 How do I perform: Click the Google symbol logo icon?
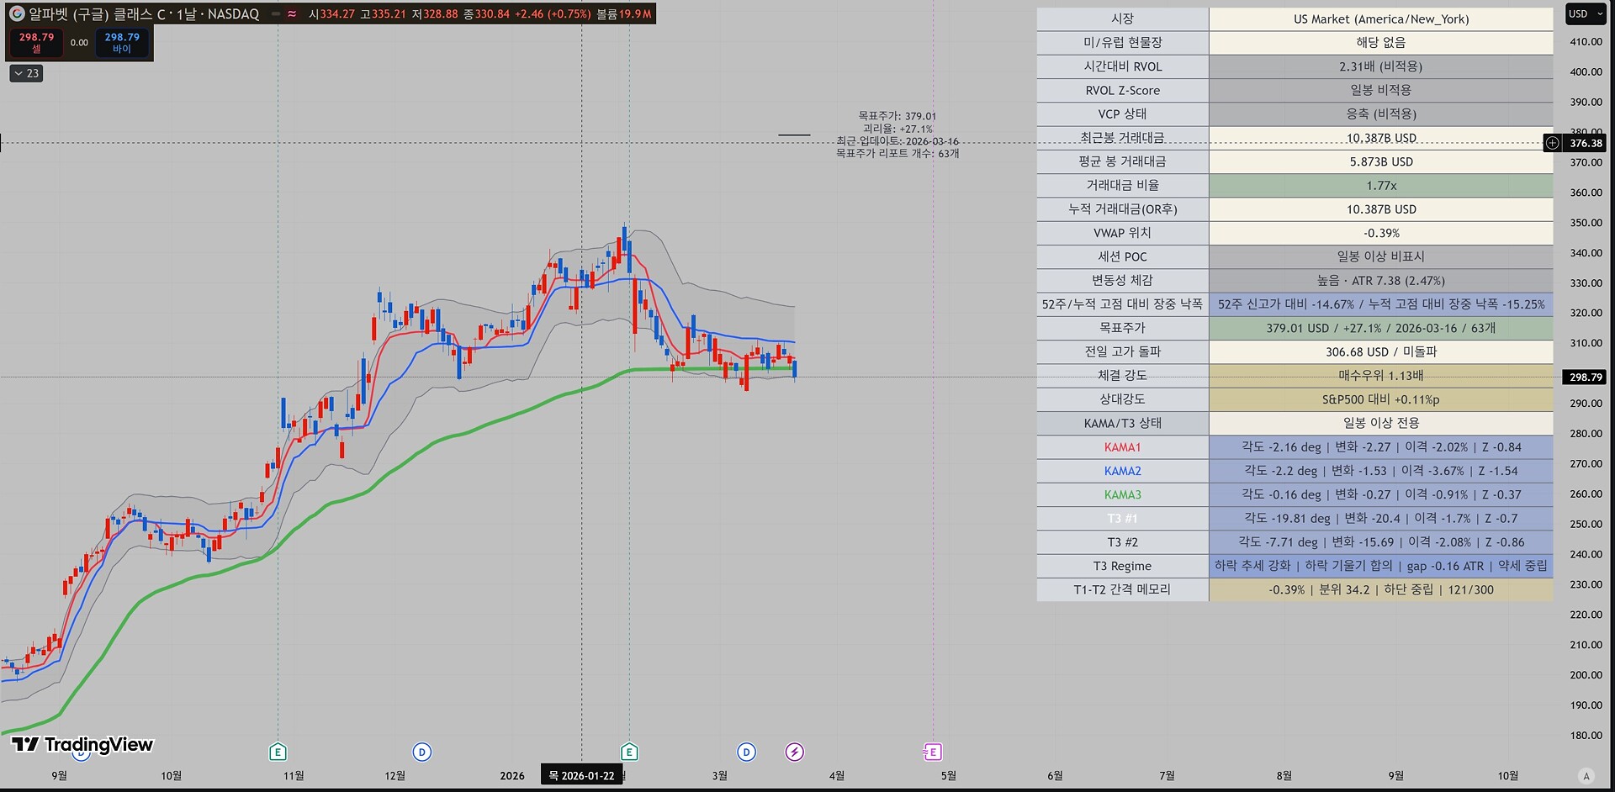tap(17, 14)
